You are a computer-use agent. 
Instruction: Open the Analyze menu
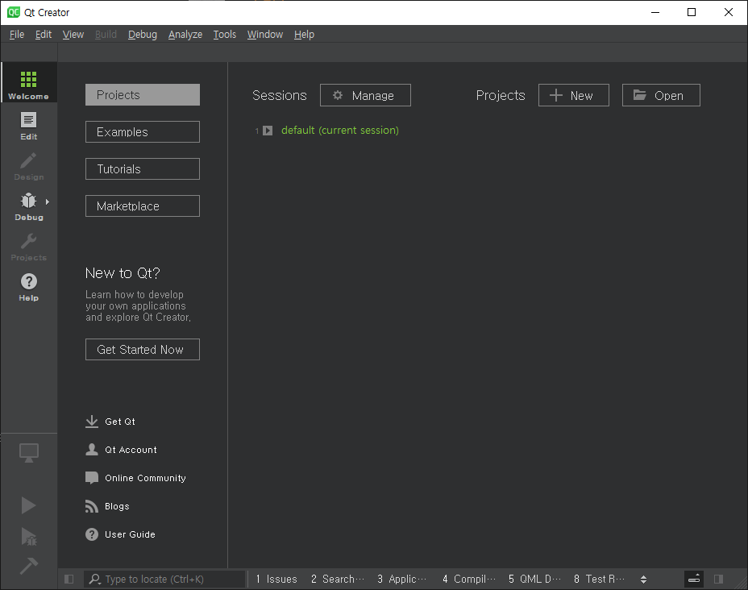click(x=185, y=35)
